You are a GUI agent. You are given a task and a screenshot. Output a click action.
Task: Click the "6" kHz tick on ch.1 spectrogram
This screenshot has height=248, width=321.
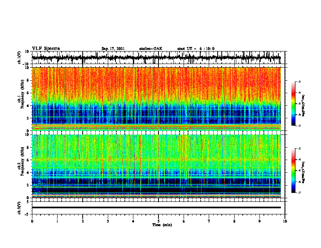click(x=28, y=93)
